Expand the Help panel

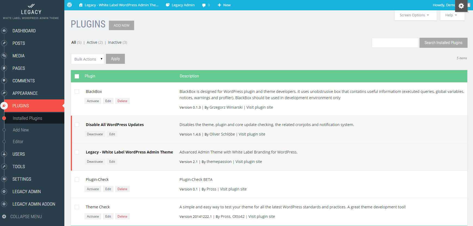(x=452, y=15)
